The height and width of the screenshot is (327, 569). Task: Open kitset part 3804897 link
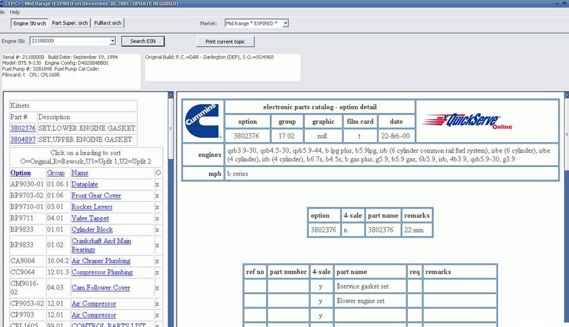[x=22, y=140]
